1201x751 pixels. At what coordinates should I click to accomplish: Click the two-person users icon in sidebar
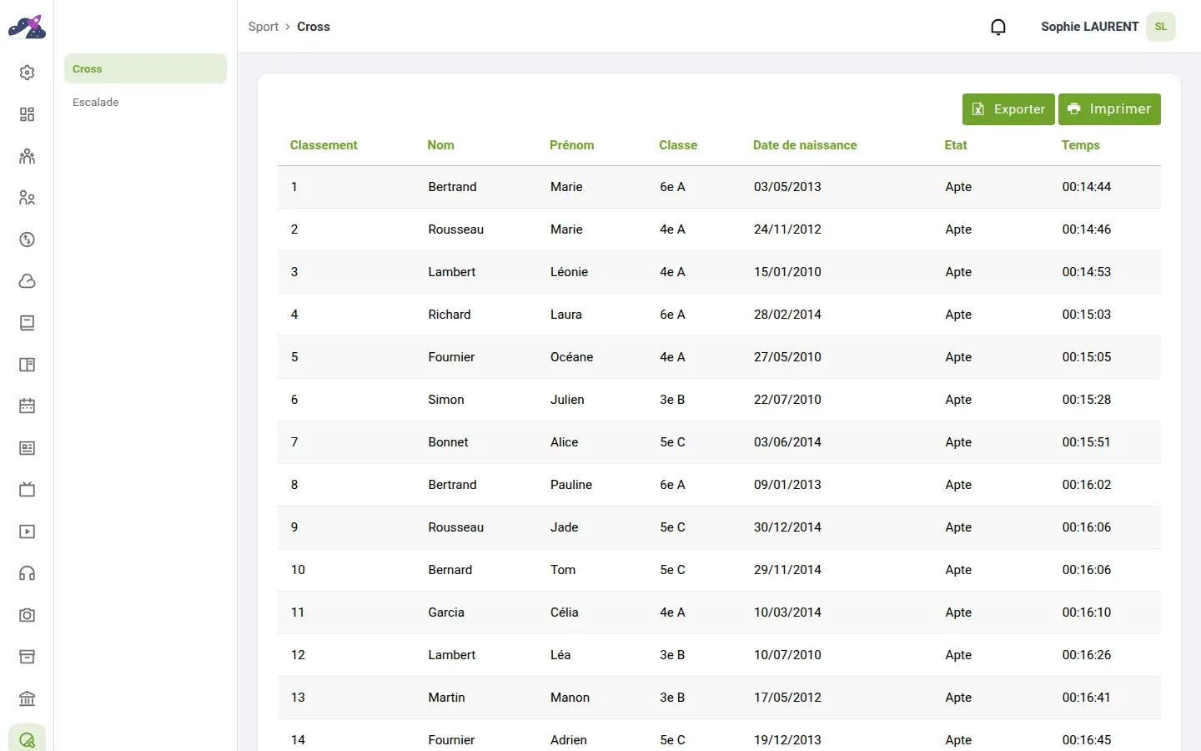(x=27, y=198)
